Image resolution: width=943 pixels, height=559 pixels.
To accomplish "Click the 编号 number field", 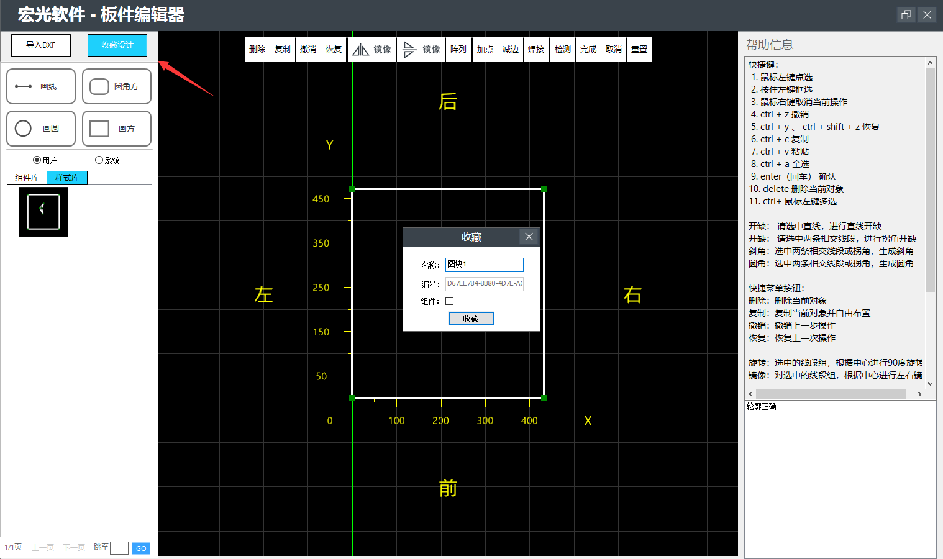I will (x=485, y=284).
